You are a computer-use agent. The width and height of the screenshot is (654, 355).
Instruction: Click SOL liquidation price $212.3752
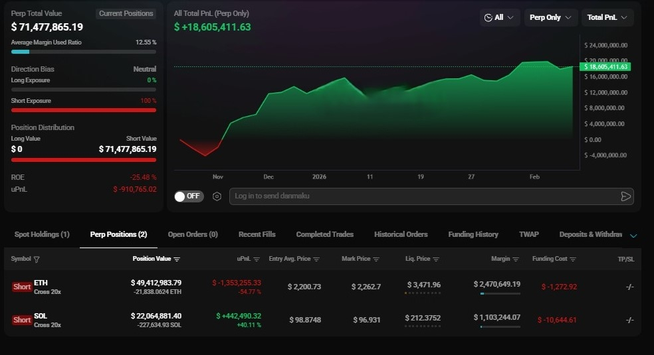(x=423, y=318)
